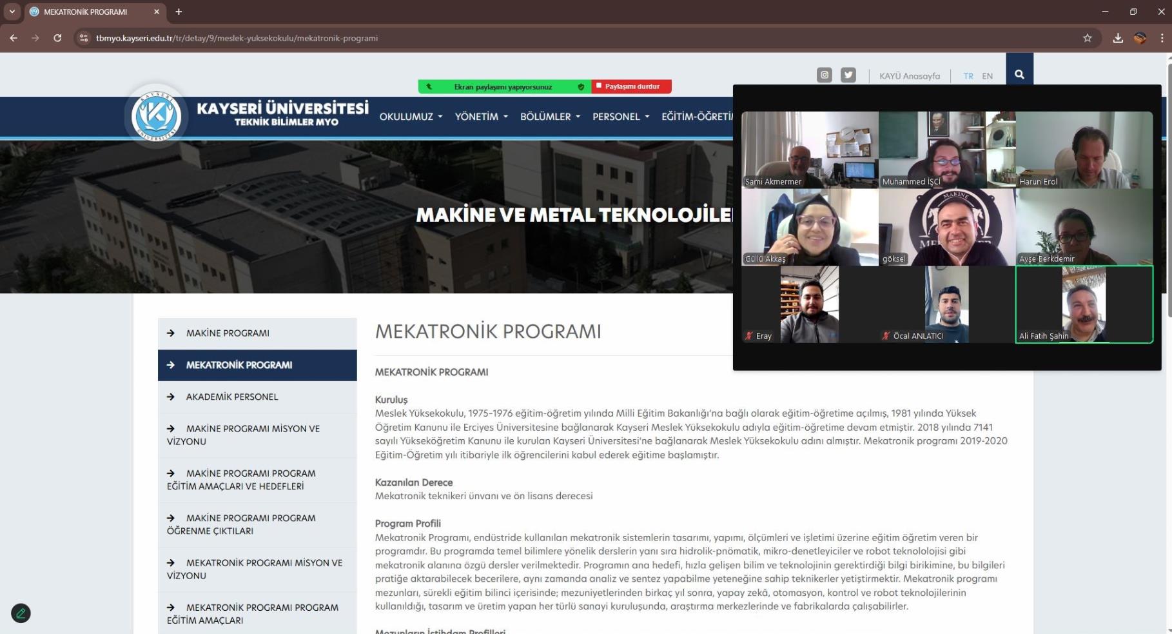Viewport: 1172px width, 634px height.
Task: Open the Chrome profile avatar
Action: click(1140, 38)
